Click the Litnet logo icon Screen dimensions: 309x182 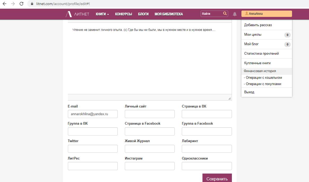point(69,14)
